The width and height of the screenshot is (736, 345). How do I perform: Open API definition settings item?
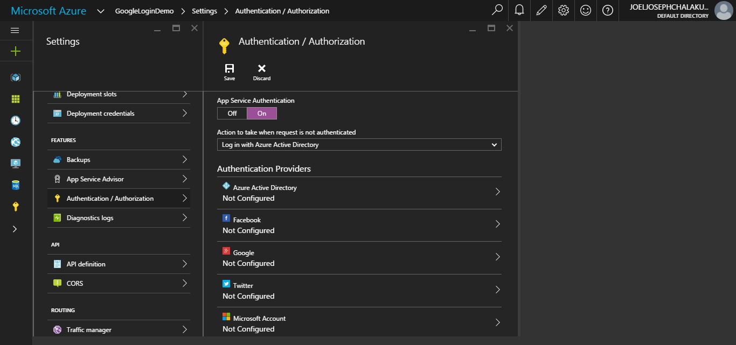click(119, 264)
